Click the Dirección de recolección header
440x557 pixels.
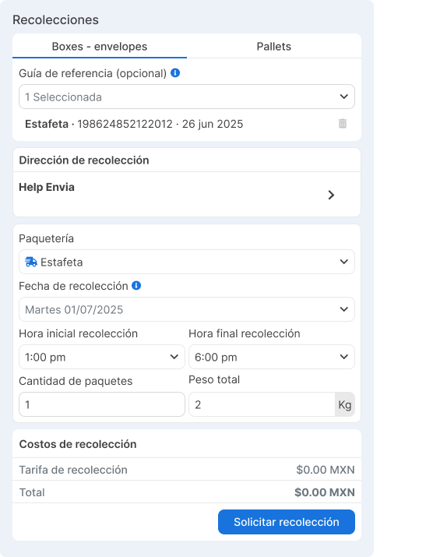84,160
